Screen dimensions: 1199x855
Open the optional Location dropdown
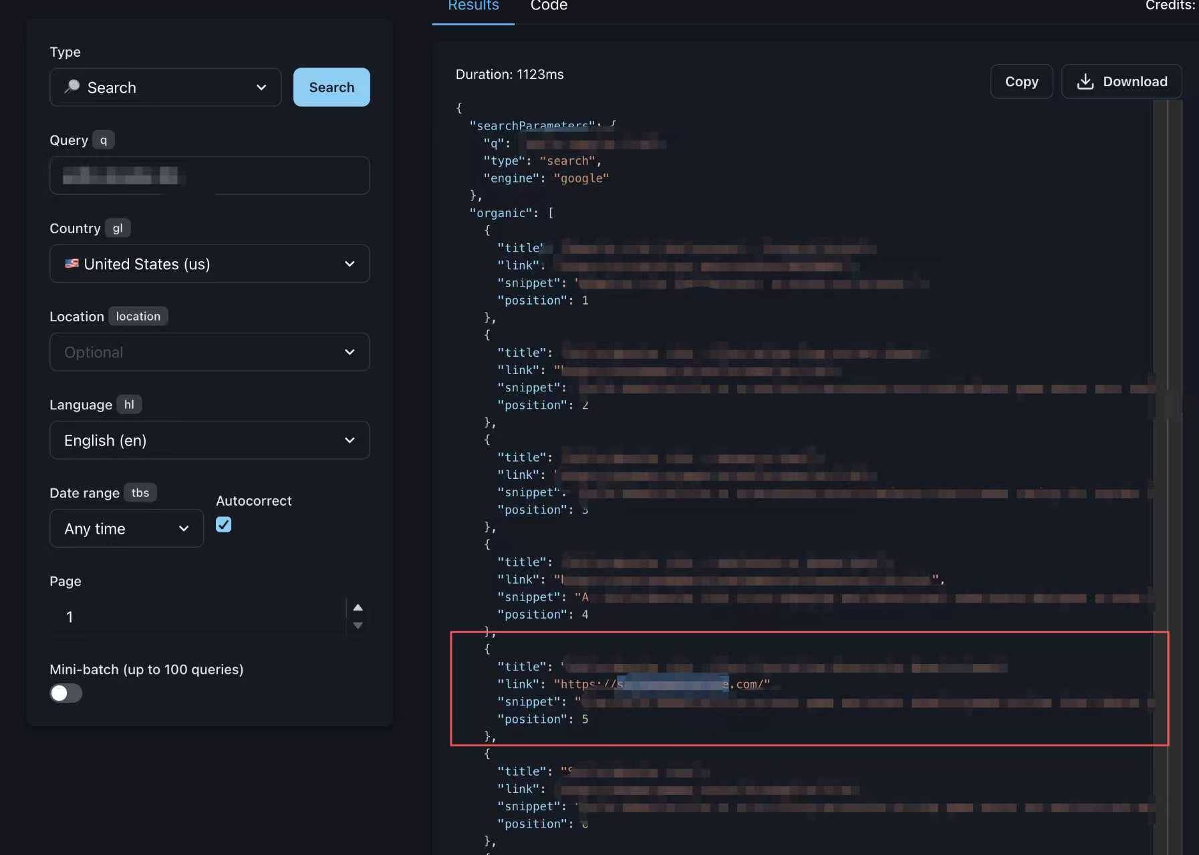pyautogui.click(x=209, y=351)
